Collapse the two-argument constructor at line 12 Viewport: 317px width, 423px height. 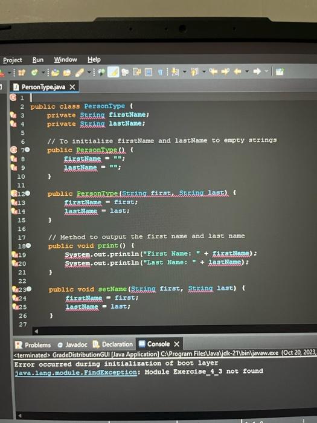pyautogui.click(x=28, y=193)
